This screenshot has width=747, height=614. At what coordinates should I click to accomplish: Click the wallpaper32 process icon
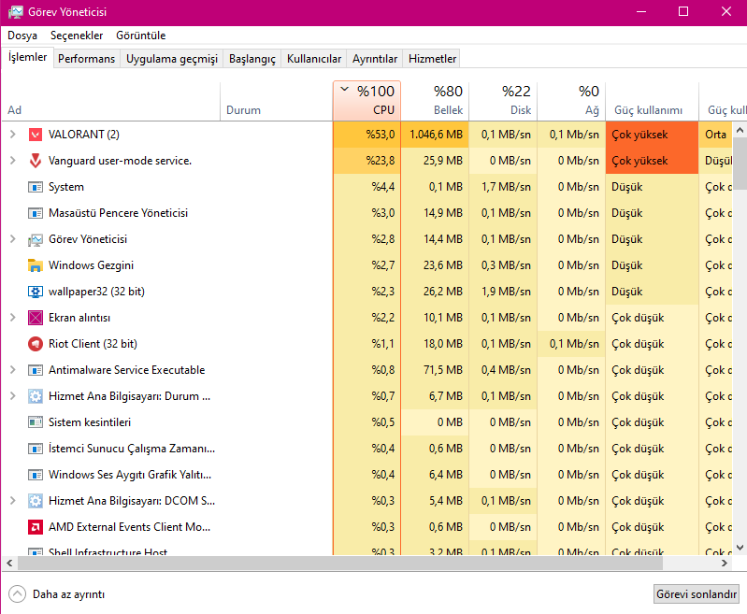point(36,292)
